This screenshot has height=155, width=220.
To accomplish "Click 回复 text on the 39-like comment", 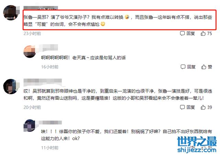I will 190,107.
